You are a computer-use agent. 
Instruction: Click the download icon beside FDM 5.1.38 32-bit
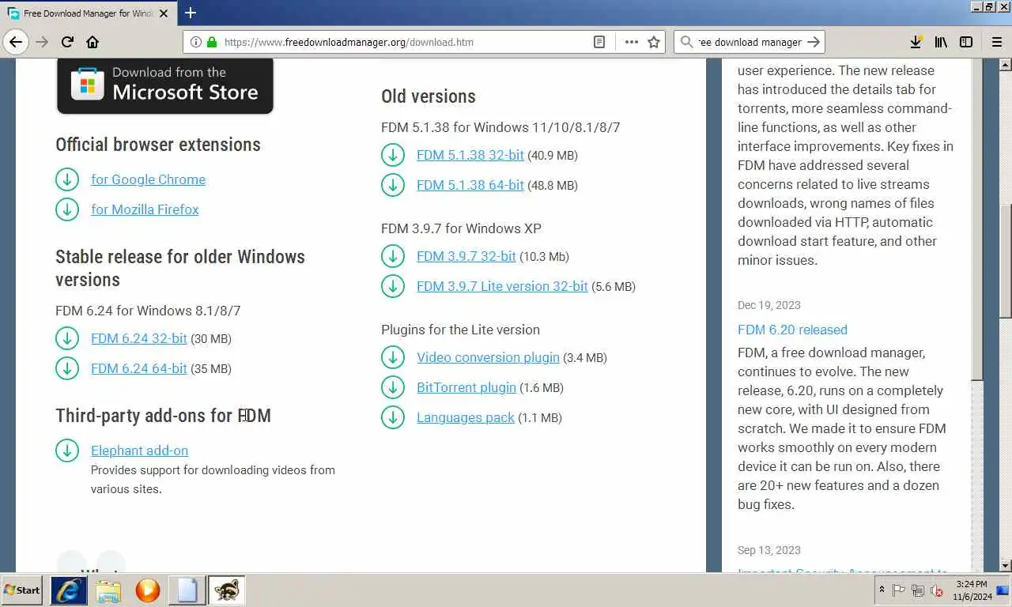tap(393, 155)
